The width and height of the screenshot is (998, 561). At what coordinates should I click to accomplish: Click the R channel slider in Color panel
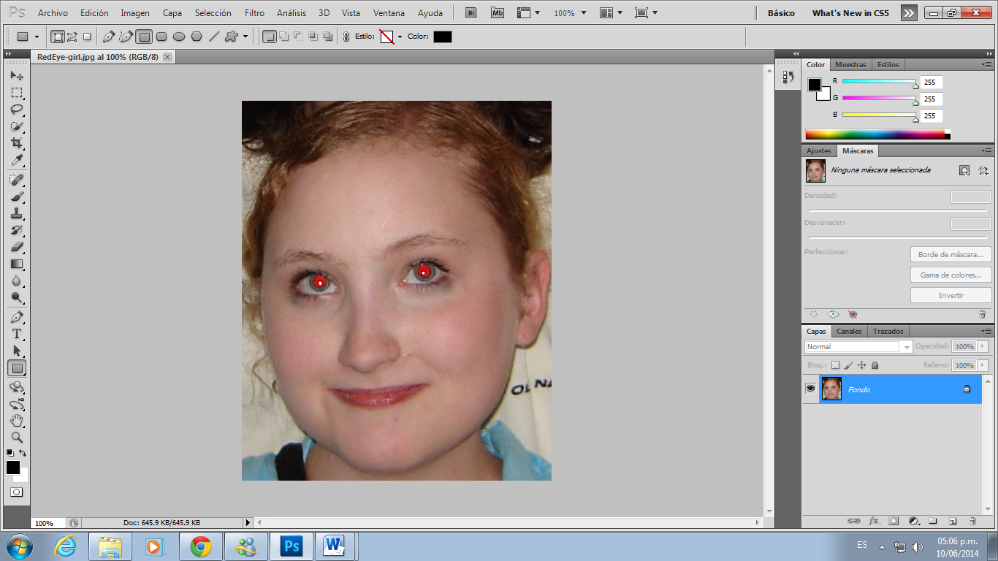(879, 81)
